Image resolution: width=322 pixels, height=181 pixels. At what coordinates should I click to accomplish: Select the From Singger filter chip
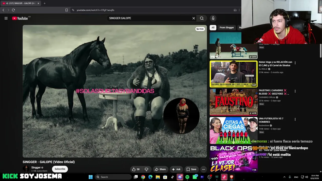[227, 27]
